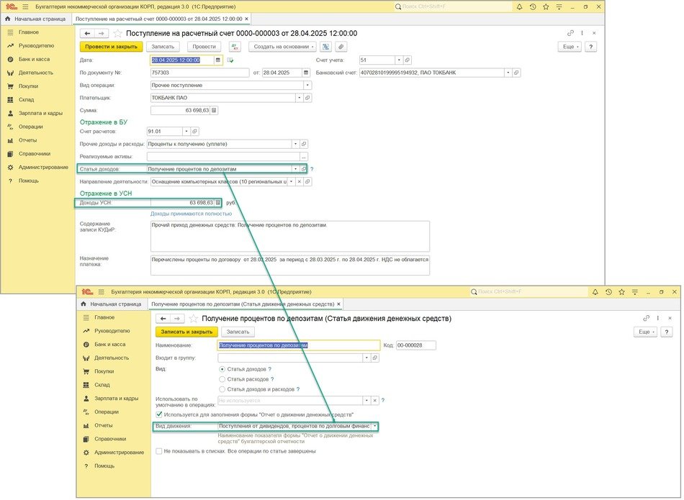Click calculator icon in the Сумма field

coord(214,111)
